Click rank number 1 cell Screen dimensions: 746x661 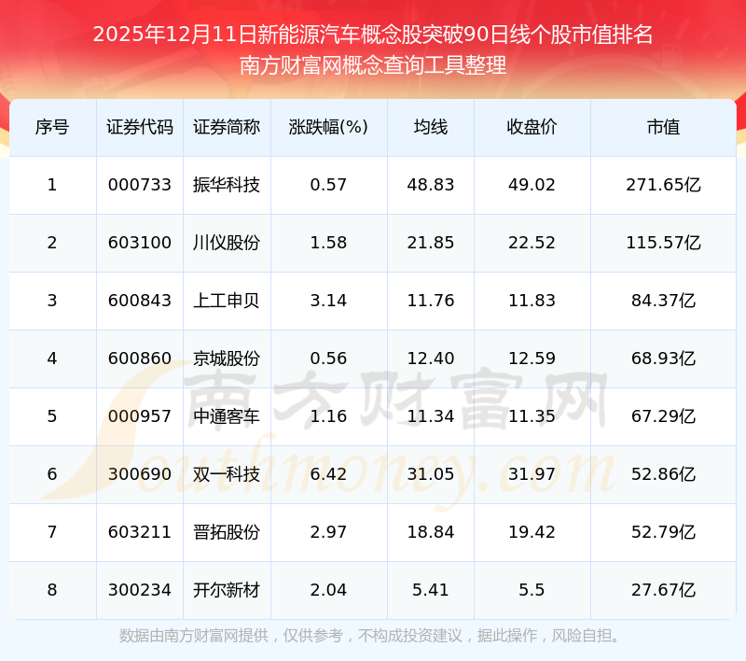(52, 185)
